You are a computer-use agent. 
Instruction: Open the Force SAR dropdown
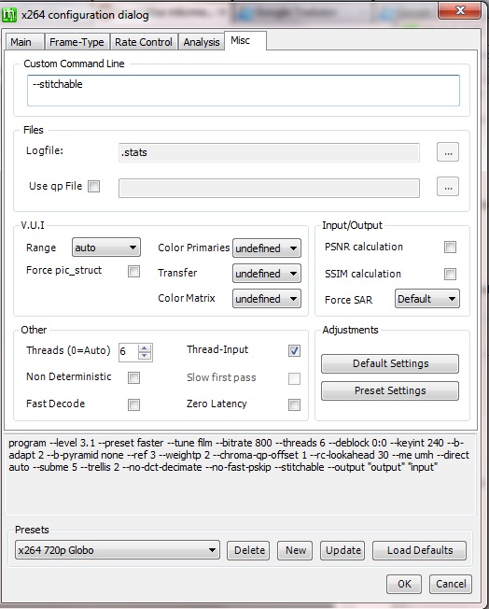[x=427, y=299]
